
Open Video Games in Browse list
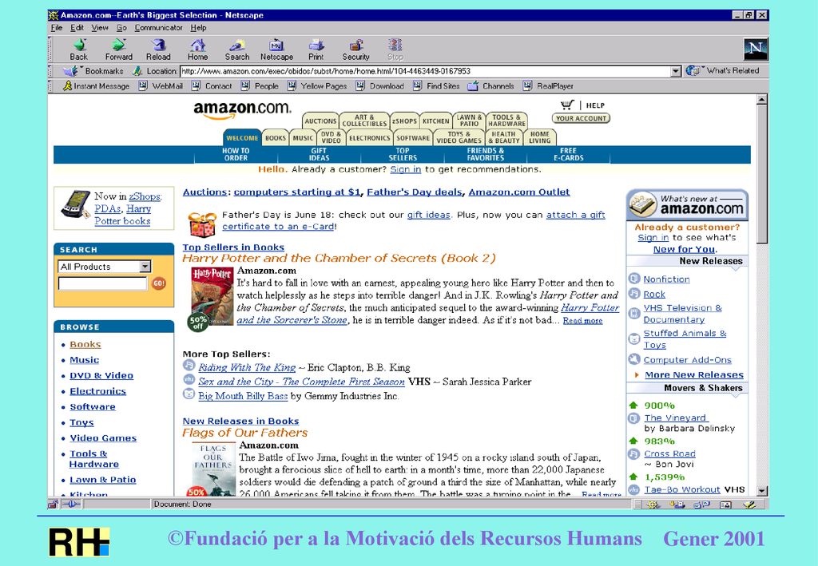coord(103,438)
